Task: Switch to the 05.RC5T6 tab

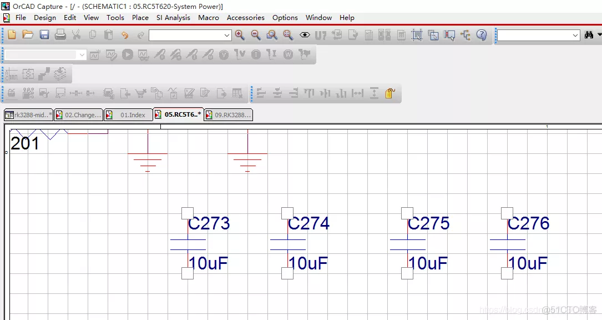Action: click(x=179, y=114)
